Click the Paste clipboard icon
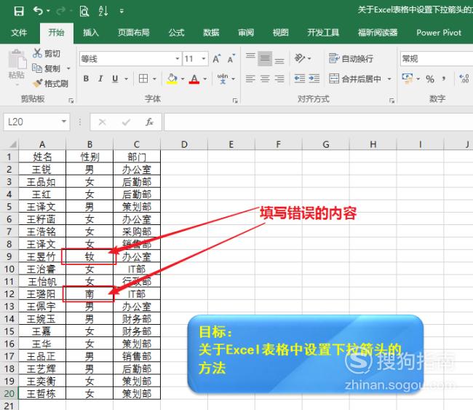 tap(17, 59)
